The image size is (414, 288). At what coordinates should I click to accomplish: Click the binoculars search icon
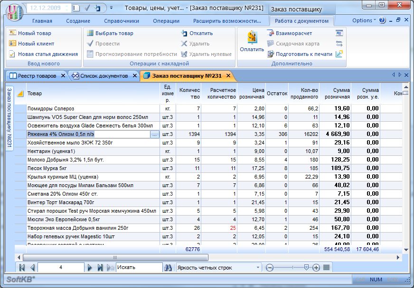click(x=168, y=268)
